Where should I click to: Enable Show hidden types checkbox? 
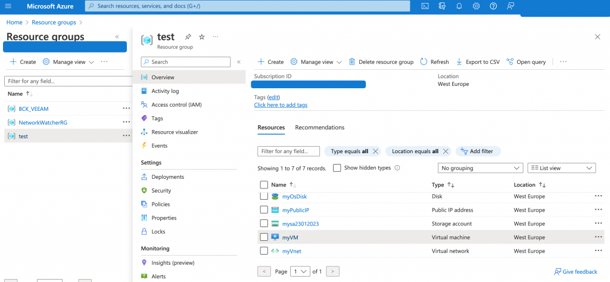337,168
